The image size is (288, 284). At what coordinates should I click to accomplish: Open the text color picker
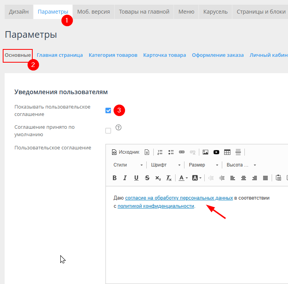tap(183, 178)
